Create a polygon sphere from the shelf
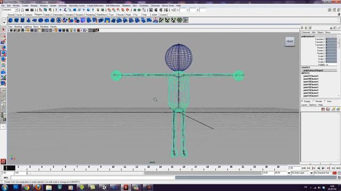Viewport: 341px width, 191px height. 10,20
